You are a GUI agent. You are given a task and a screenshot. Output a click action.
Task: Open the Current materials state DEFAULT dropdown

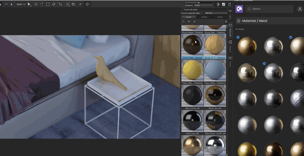click(216, 13)
